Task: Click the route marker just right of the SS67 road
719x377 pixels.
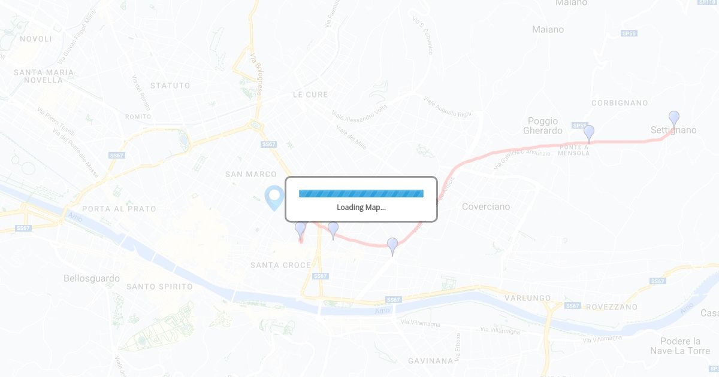Action: click(x=333, y=230)
